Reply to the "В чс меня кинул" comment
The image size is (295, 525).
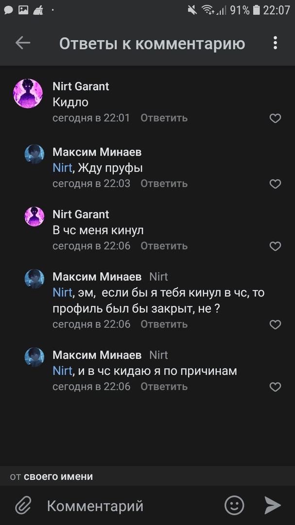pos(164,246)
